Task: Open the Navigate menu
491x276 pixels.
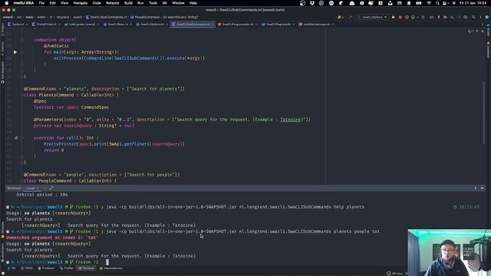Action: (80, 3)
